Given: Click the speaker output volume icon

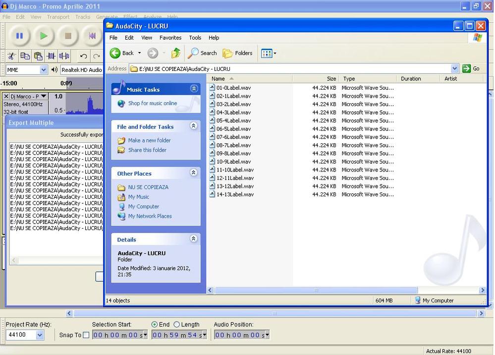Looking at the screenshot, I should tap(55, 69).
